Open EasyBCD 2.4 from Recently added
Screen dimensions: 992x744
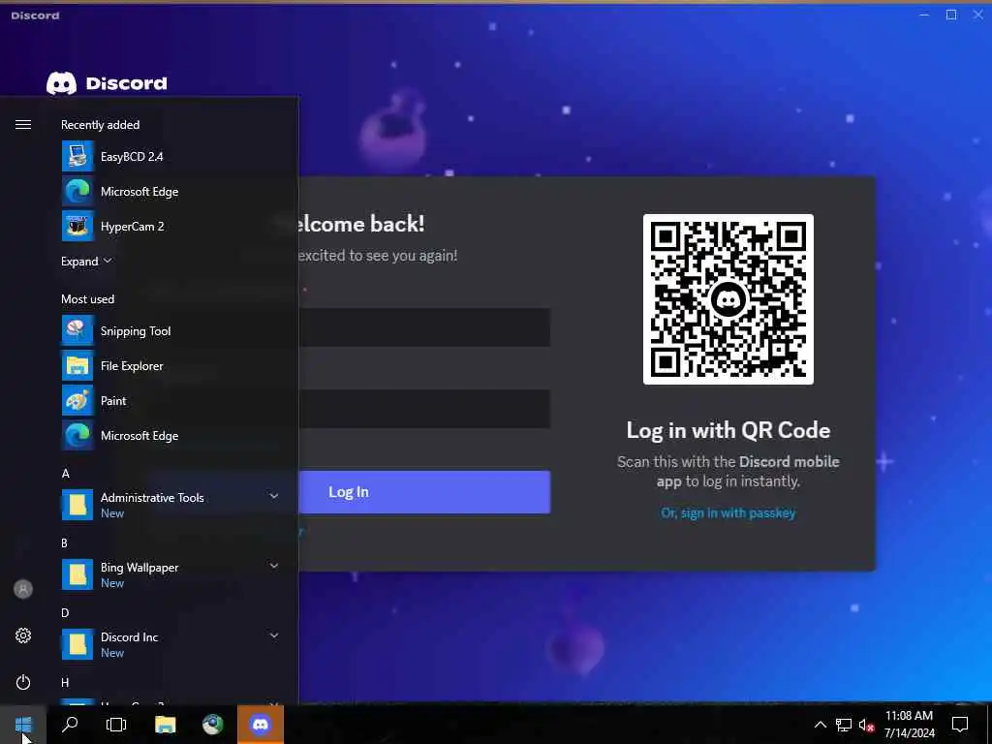point(170,156)
